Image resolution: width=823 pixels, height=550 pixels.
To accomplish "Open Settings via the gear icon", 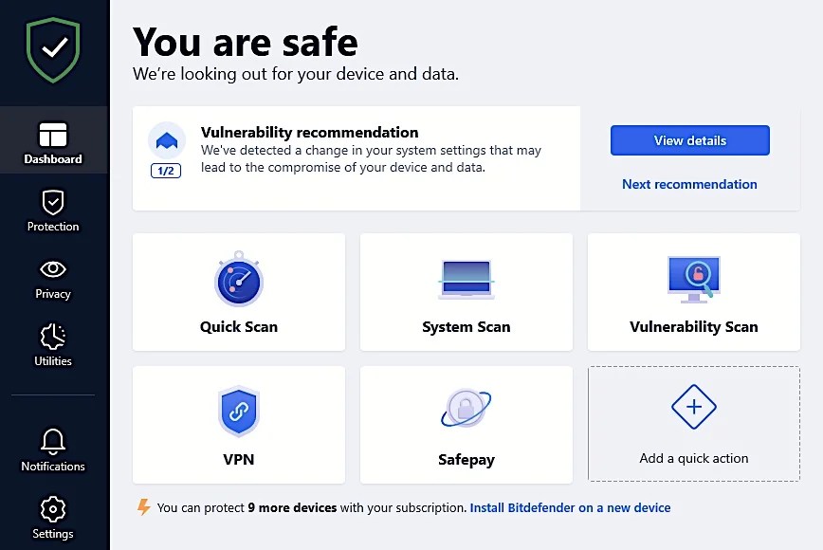I will (52, 515).
